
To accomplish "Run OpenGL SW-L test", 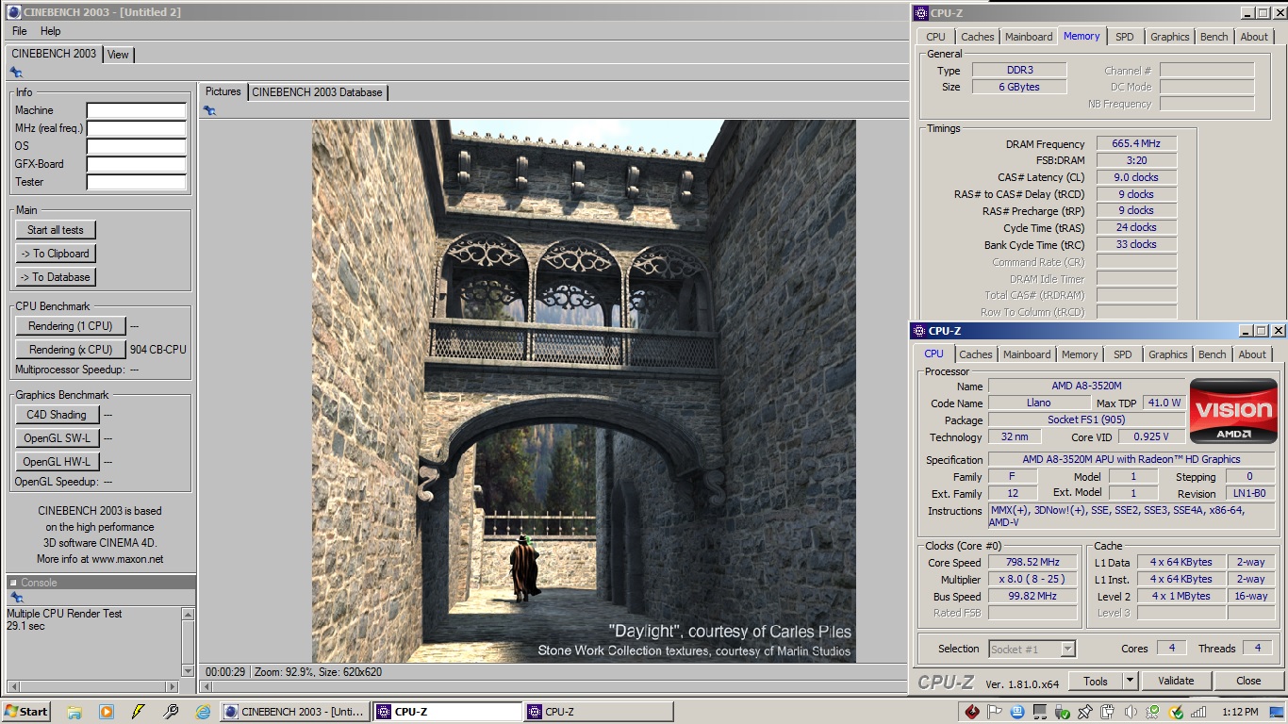I will (x=57, y=438).
